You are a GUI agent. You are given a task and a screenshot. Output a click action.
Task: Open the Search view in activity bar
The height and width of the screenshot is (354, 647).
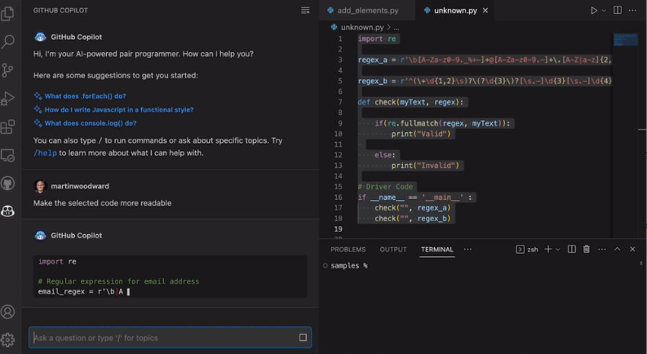[8, 42]
